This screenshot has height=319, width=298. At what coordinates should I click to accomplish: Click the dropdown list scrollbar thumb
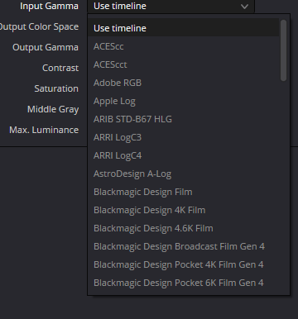click(283, 50)
